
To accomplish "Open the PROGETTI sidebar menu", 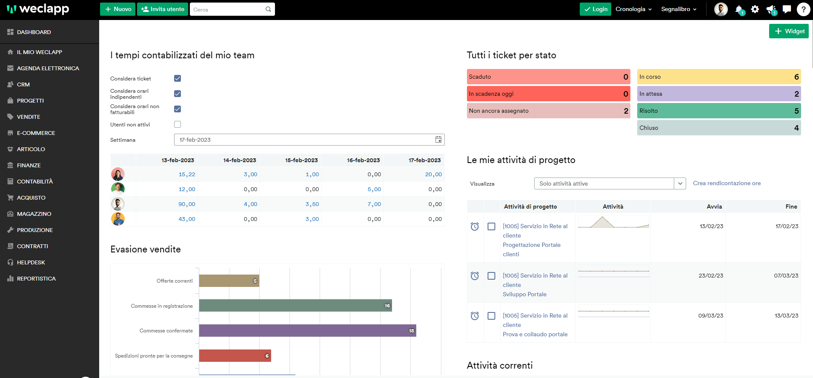I will click(x=49, y=100).
